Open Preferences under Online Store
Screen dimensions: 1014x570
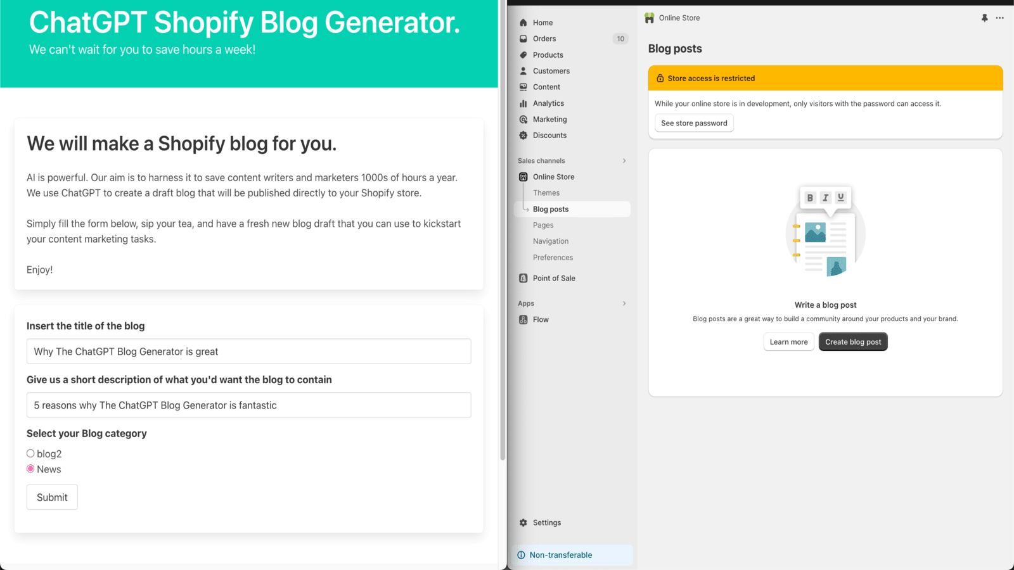[x=553, y=258]
